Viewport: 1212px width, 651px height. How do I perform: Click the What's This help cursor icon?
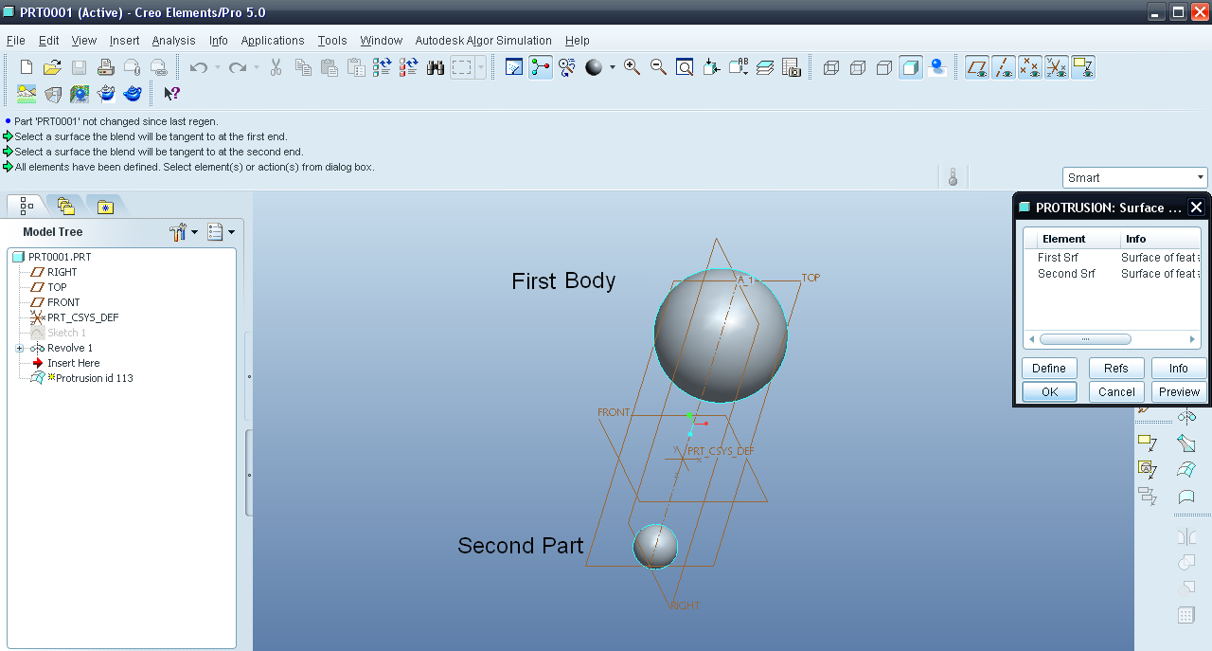pos(171,94)
